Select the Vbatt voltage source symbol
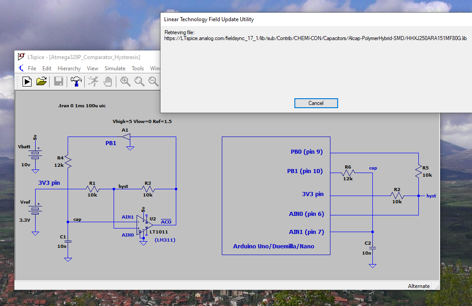Viewport: 472px width, 306px height. tap(36, 155)
